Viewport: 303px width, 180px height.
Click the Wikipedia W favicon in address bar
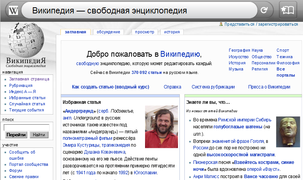(13, 10)
